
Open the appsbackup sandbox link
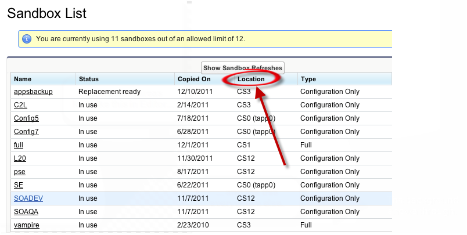(x=33, y=92)
